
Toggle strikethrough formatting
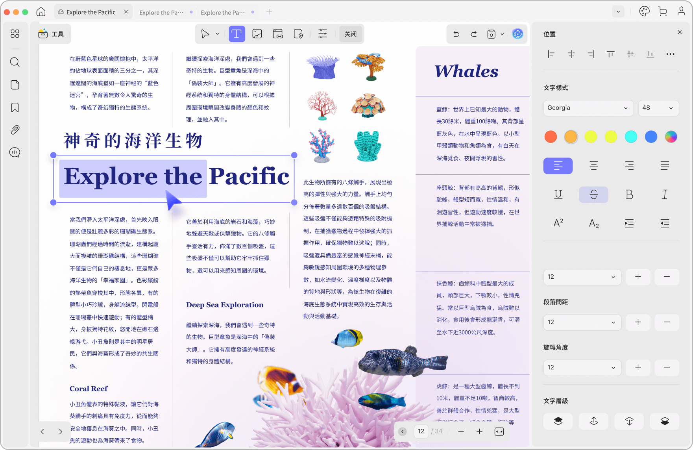[x=593, y=194]
